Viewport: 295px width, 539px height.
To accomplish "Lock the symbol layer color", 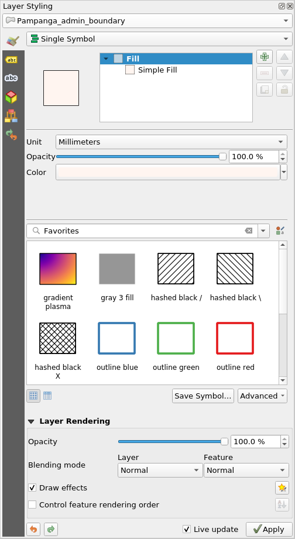I will click(284, 90).
